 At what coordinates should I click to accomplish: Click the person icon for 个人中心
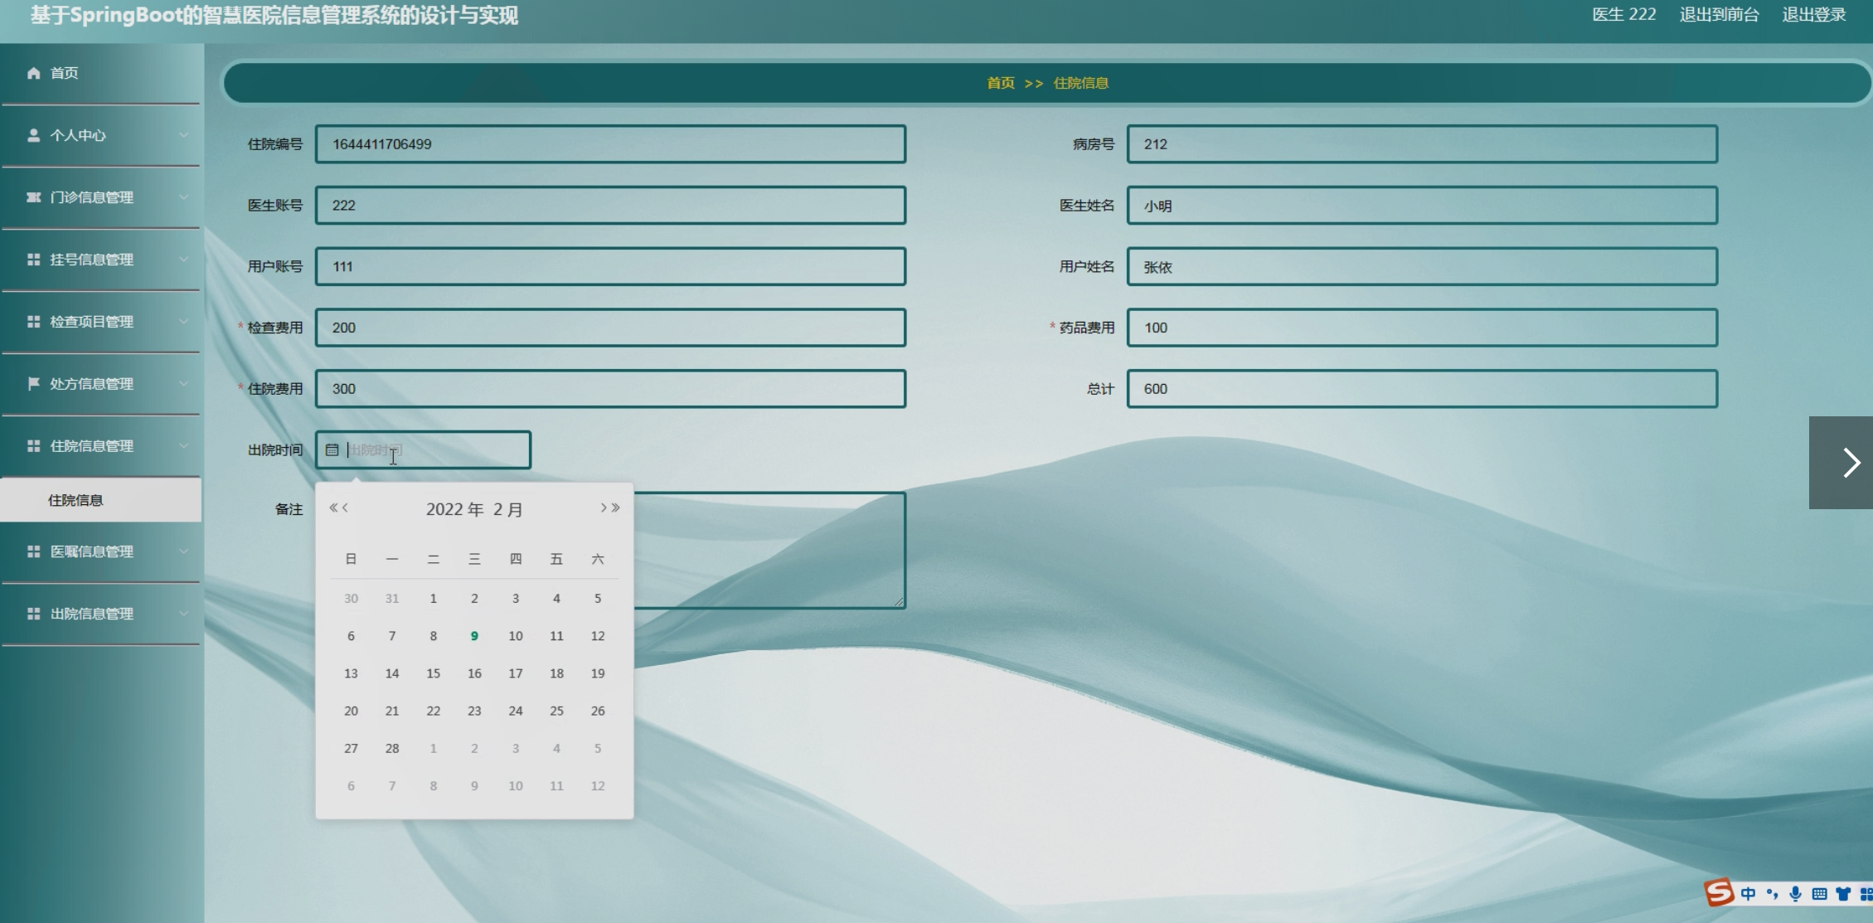(x=33, y=135)
